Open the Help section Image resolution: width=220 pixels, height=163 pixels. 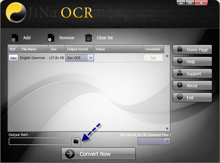click(192, 62)
